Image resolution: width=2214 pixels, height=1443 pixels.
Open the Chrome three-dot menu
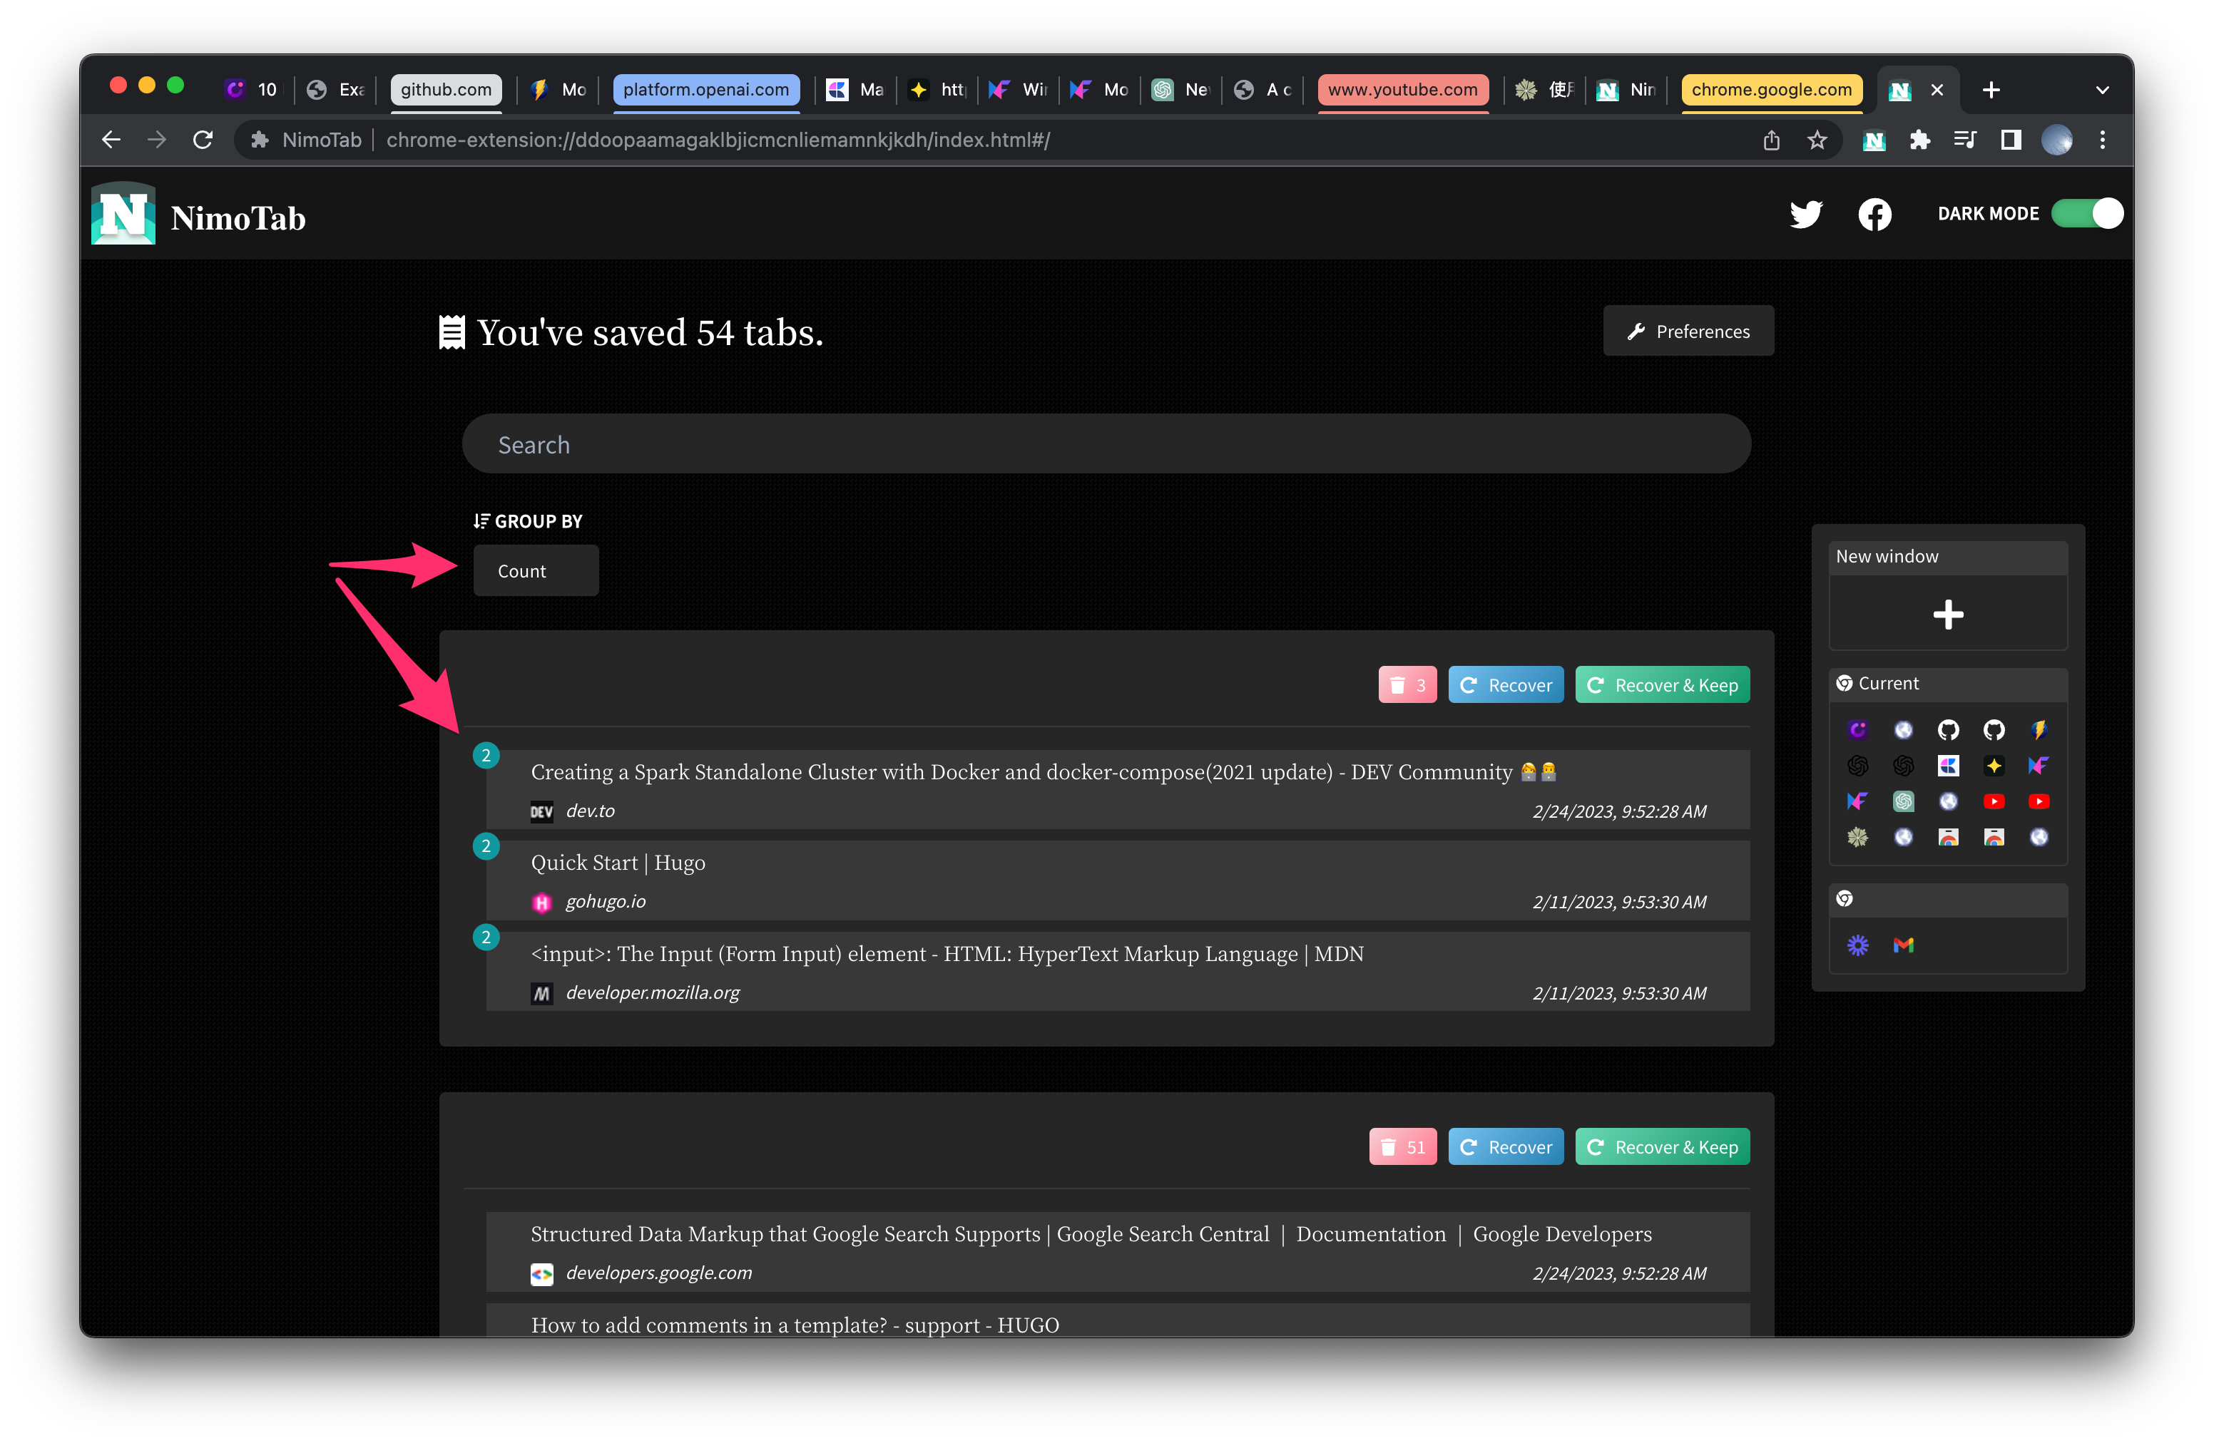click(x=2102, y=140)
